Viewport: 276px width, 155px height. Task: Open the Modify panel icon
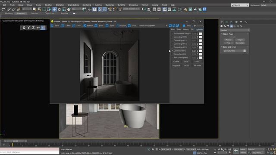tap(226, 22)
